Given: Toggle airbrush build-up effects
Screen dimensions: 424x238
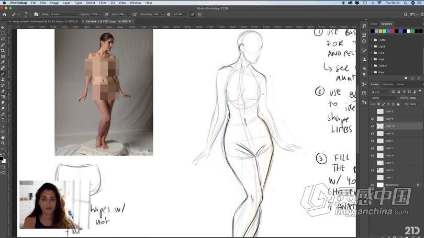Looking at the screenshot, I should (x=135, y=14).
